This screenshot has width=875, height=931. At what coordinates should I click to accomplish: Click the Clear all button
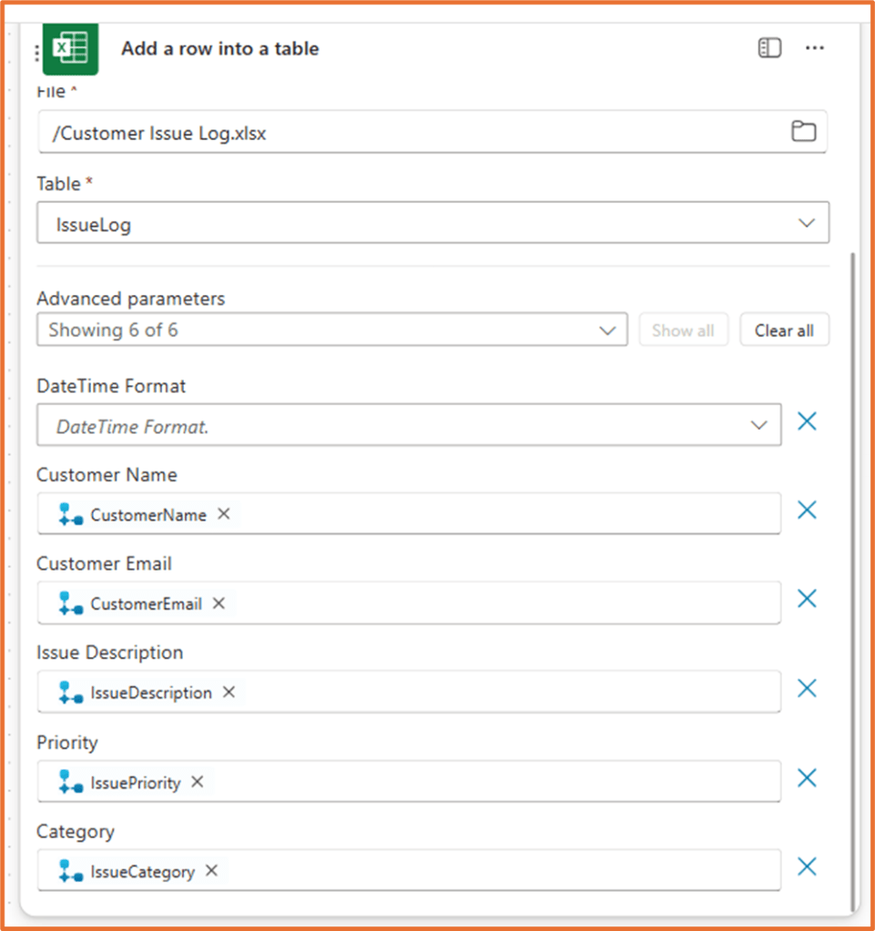784,329
